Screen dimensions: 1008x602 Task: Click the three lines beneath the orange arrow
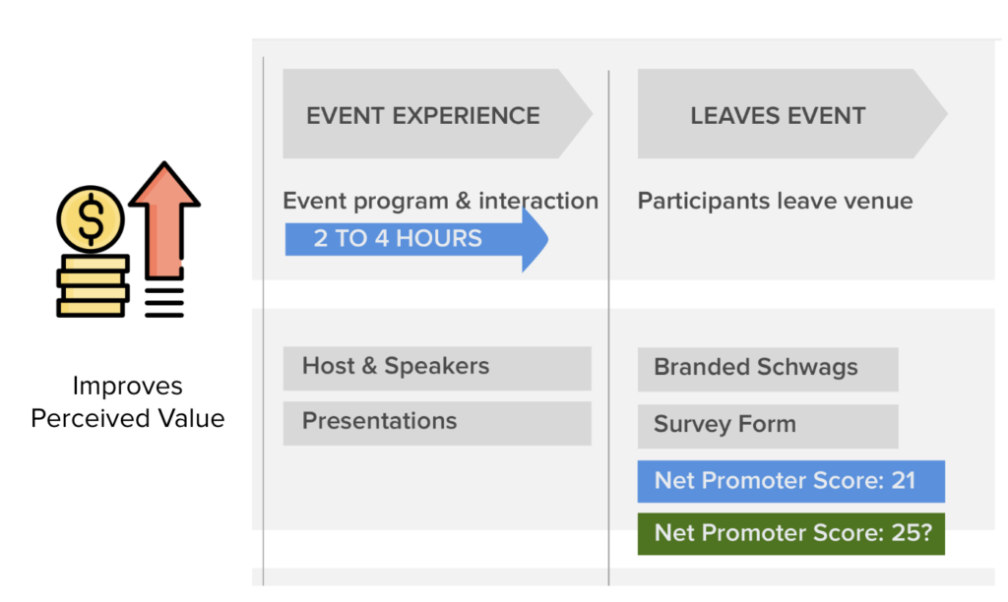(x=164, y=302)
